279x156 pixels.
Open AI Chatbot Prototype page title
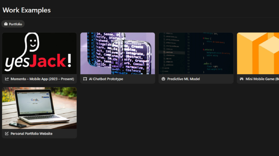[x=106, y=79]
